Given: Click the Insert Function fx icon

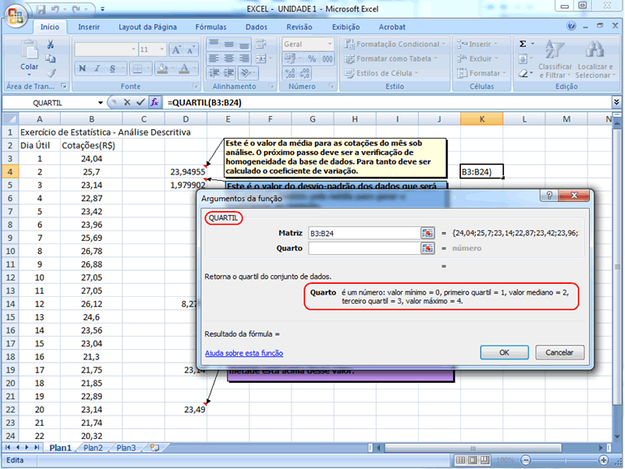Looking at the screenshot, I should point(154,103).
